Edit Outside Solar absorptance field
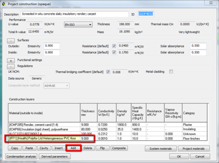219x163 pixels. [198, 46]
